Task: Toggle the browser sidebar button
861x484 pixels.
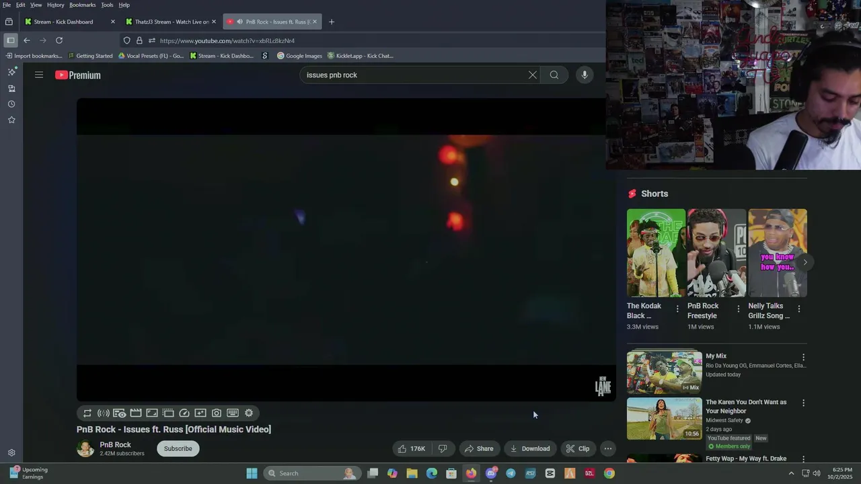Action: [10, 40]
